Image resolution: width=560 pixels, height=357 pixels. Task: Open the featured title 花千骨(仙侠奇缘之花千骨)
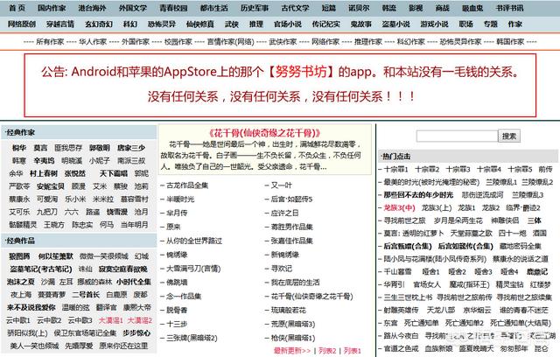(x=264, y=133)
